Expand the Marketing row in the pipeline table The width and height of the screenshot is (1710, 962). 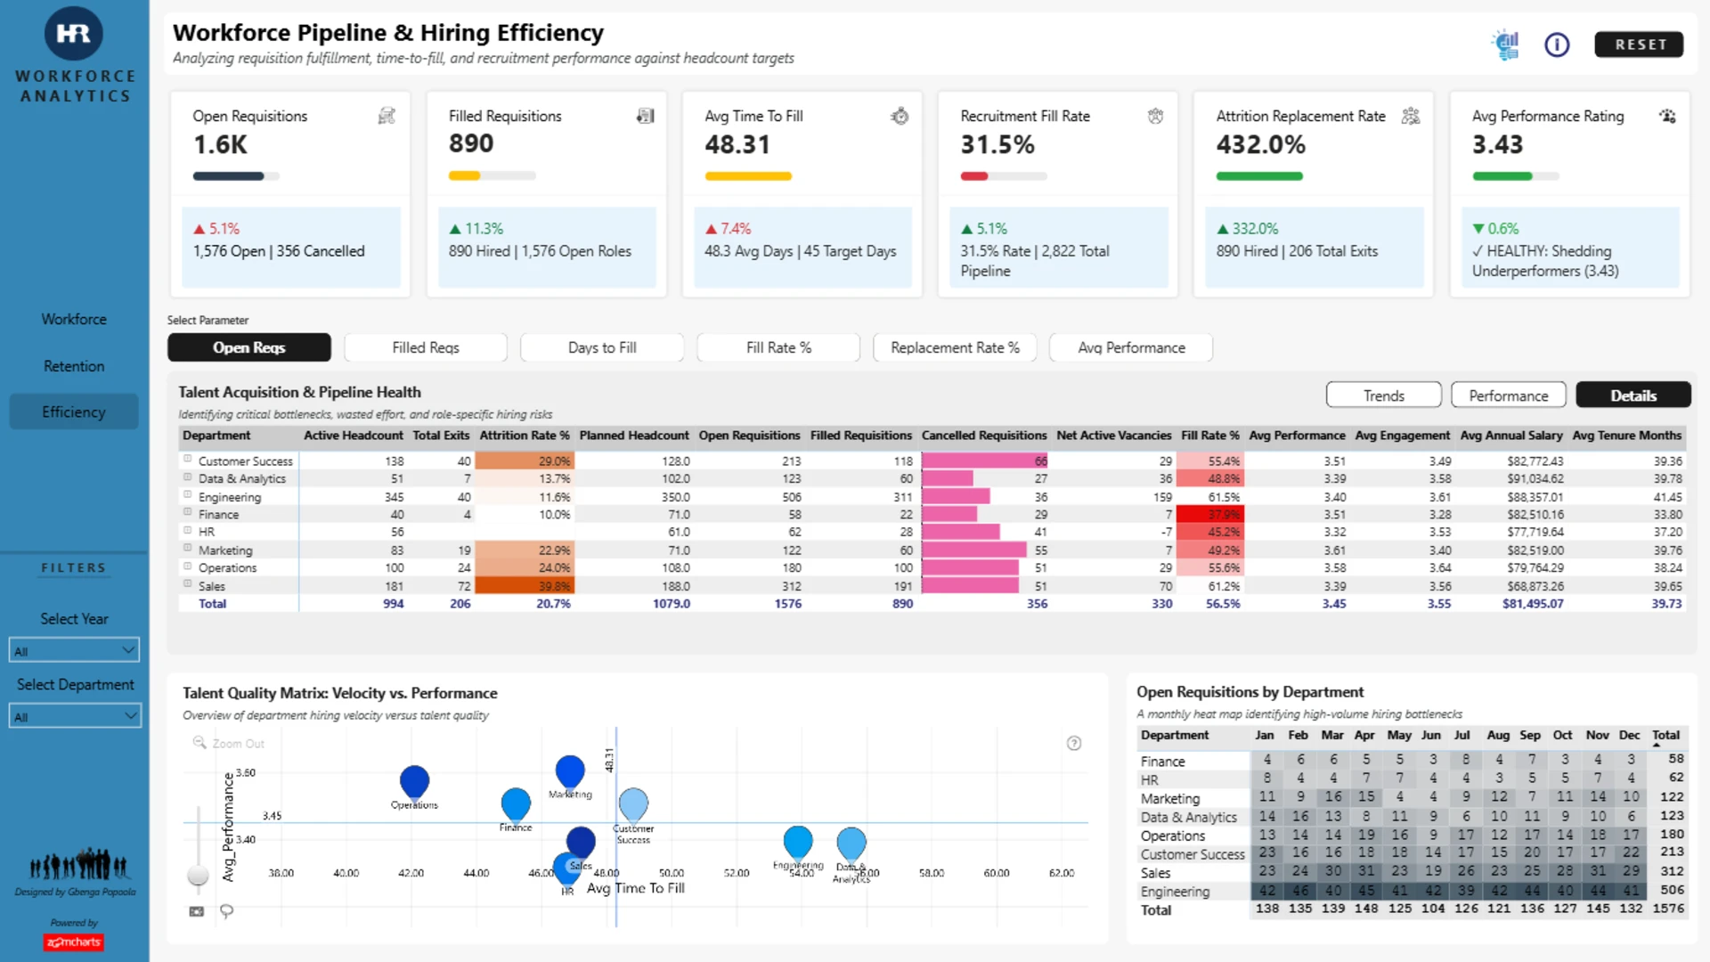coord(188,549)
